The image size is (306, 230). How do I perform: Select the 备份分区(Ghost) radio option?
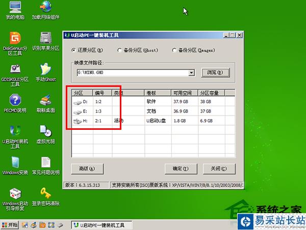[138, 50]
